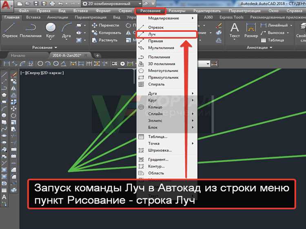Image resolution: width=306 pixels, height=229 pixels.
Task: Open the Размеры menu
Action: click(177, 11)
